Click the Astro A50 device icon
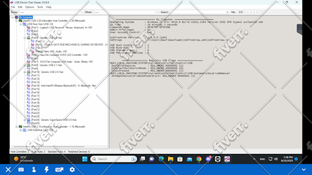Screen dimensions: 312x175 pos(33,51)
